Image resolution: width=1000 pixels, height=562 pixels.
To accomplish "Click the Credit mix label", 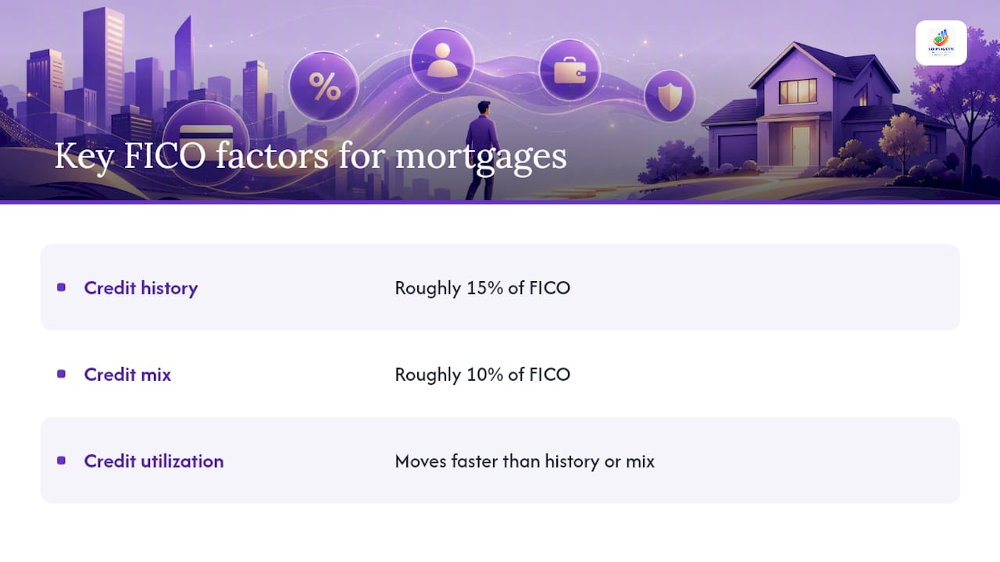I will pyautogui.click(x=127, y=375).
